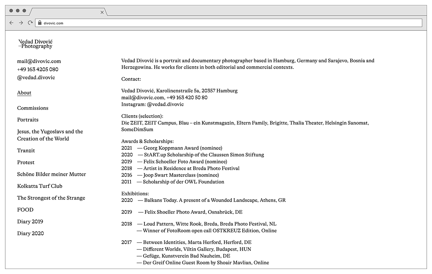Viewport: 432px width, 274px height.
Task: Click the browser forward arrow
Action: click(x=21, y=23)
